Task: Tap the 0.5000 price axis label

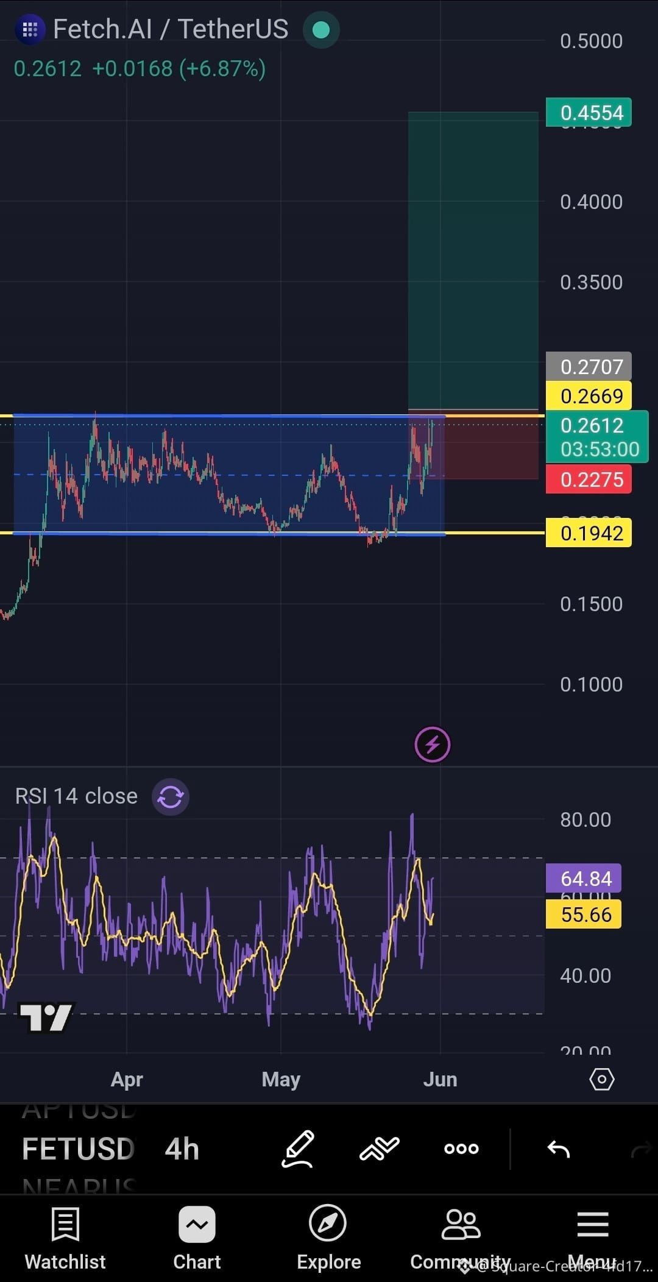Action: pos(591,41)
